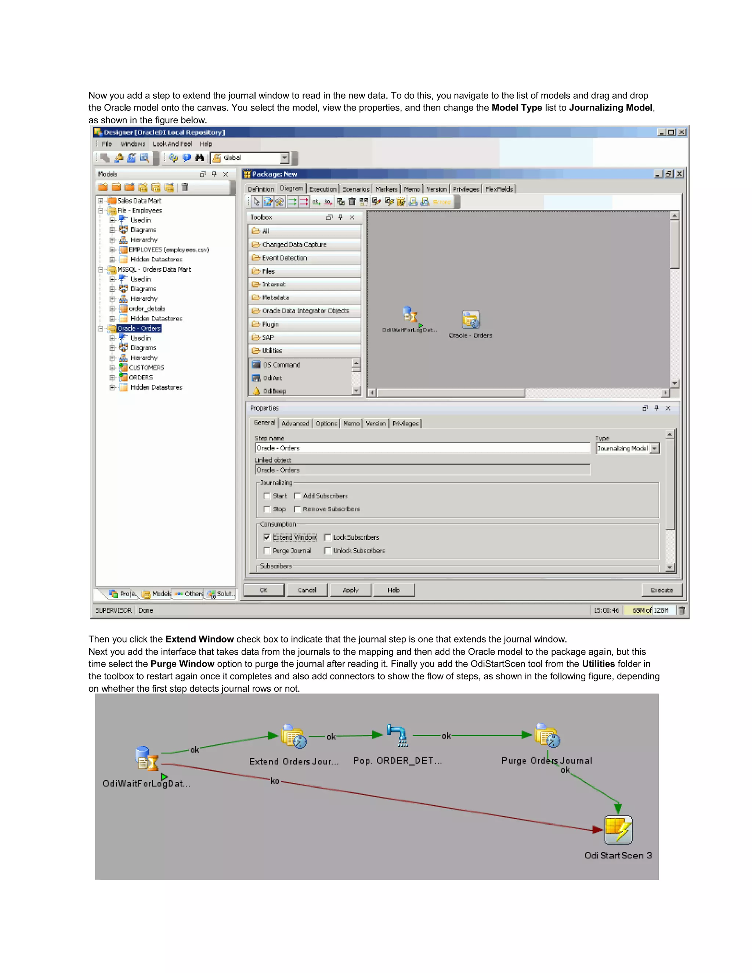Select the arrow pointer tool in diagram toolbar

(256, 202)
